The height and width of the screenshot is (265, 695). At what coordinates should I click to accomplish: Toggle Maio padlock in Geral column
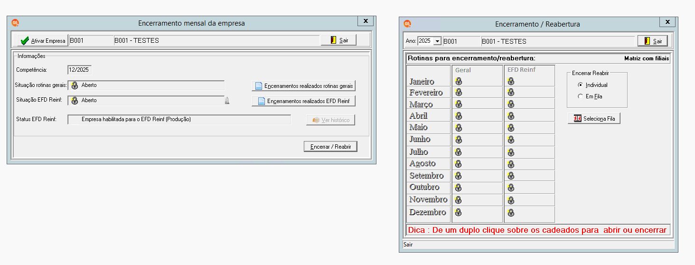459,128
